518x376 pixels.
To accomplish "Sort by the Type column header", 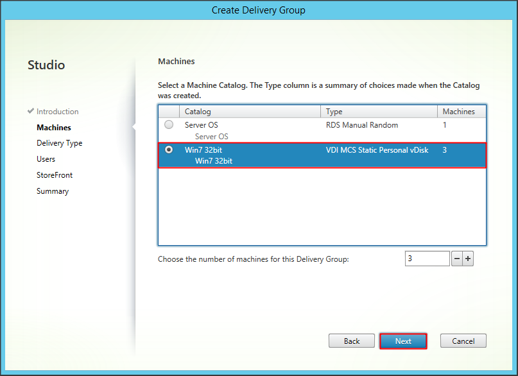I will pyautogui.click(x=379, y=112).
